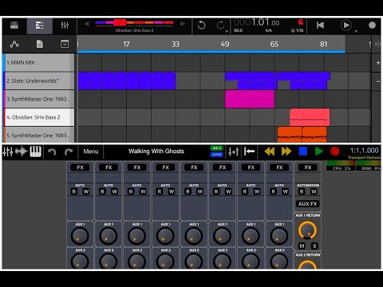
Task: Select the 1. MAIN MIX track
Action: coord(39,63)
